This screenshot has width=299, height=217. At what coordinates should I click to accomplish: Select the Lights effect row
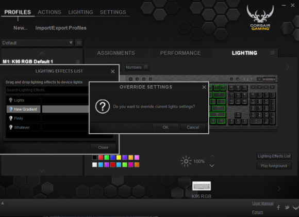[47, 100]
